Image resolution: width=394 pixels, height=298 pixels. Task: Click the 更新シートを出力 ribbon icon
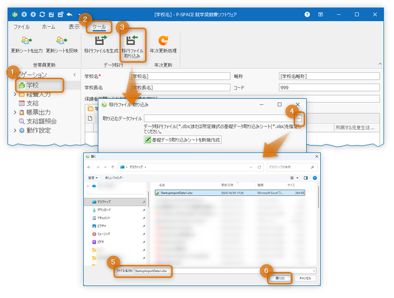pyautogui.click(x=27, y=41)
